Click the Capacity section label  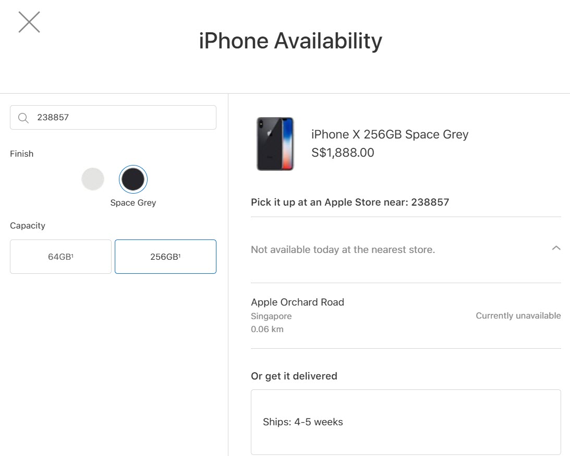(28, 225)
